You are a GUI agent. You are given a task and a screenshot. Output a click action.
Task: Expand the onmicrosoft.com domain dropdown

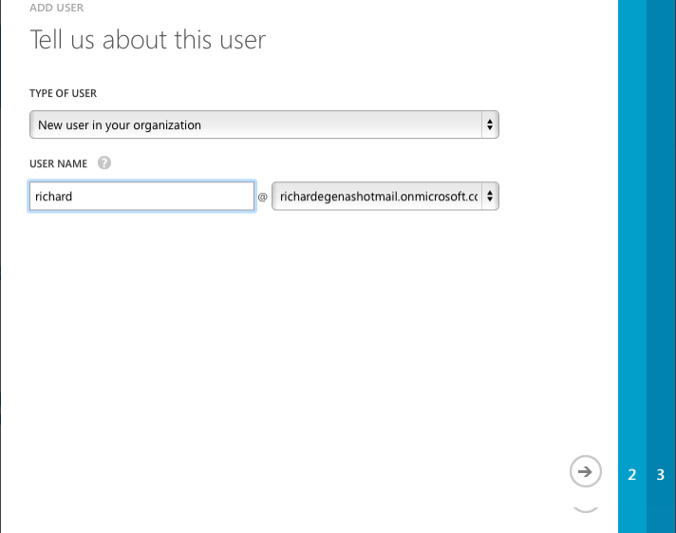(385, 197)
